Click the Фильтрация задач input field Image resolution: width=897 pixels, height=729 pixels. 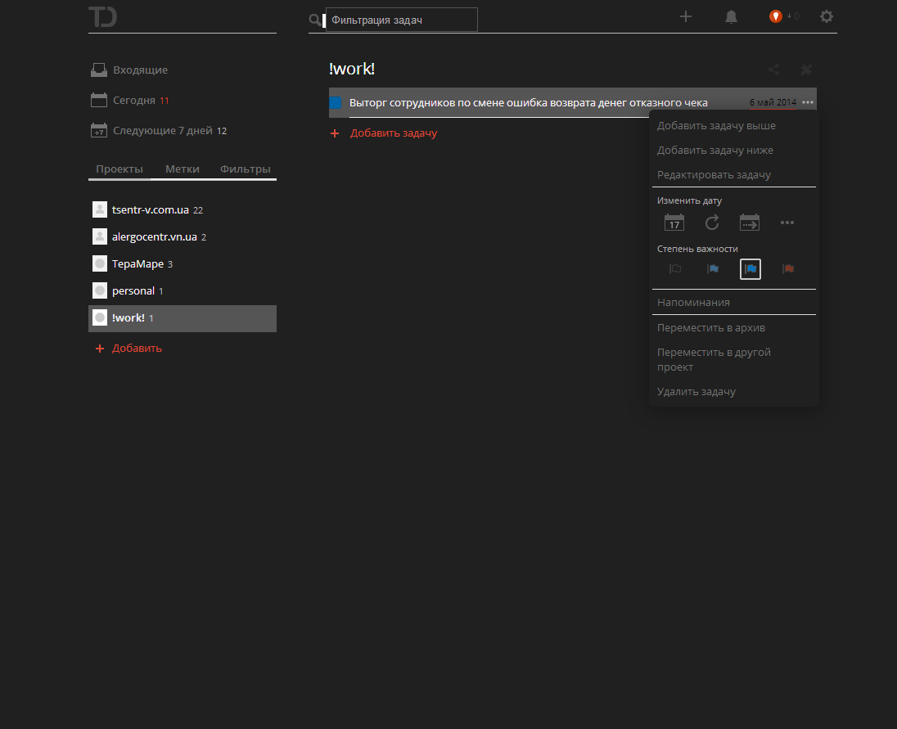[x=401, y=19]
